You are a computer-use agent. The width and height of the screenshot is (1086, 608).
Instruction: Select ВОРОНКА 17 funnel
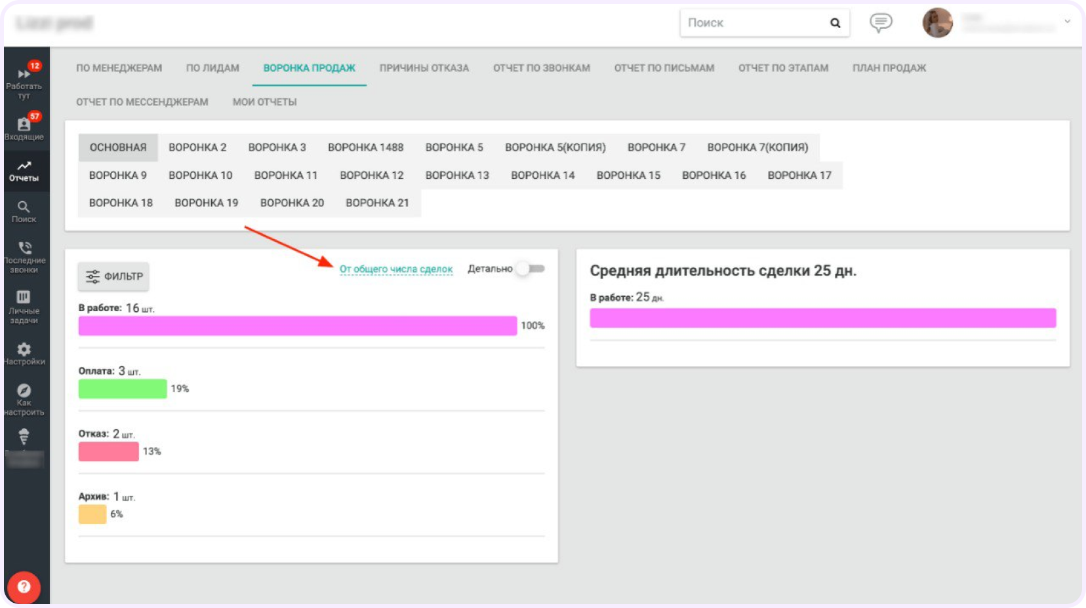click(799, 176)
